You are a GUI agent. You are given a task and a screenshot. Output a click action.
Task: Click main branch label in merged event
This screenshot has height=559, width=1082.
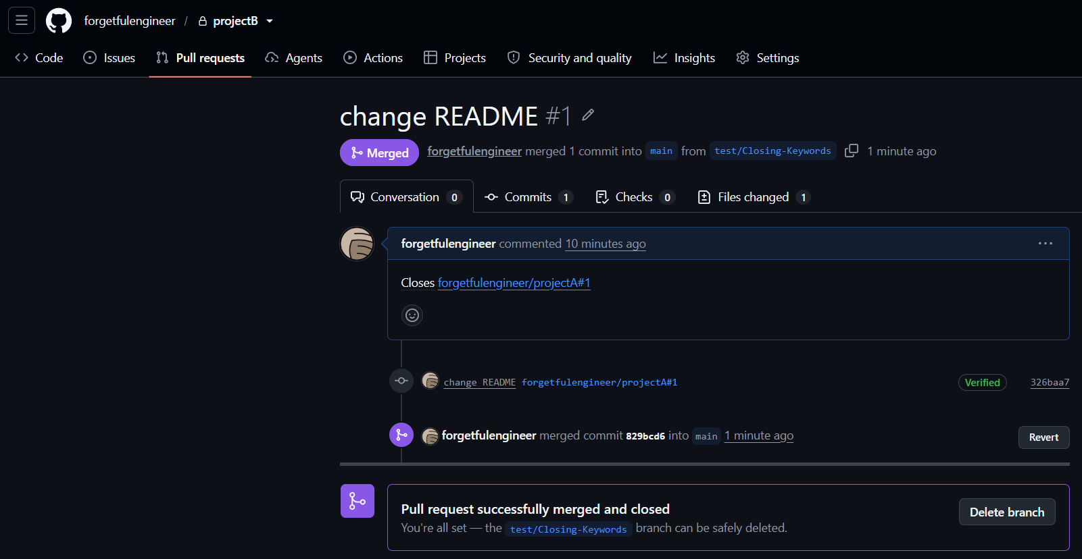(706, 436)
